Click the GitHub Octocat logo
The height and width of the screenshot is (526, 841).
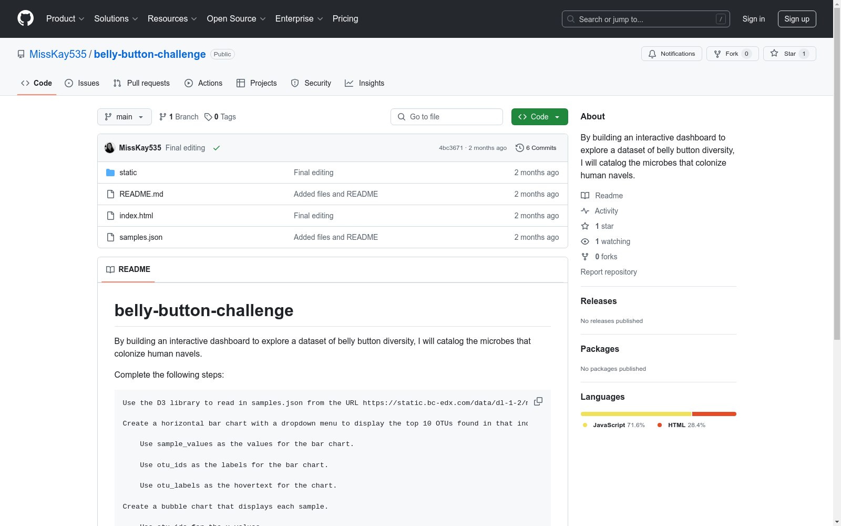coord(25,18)
